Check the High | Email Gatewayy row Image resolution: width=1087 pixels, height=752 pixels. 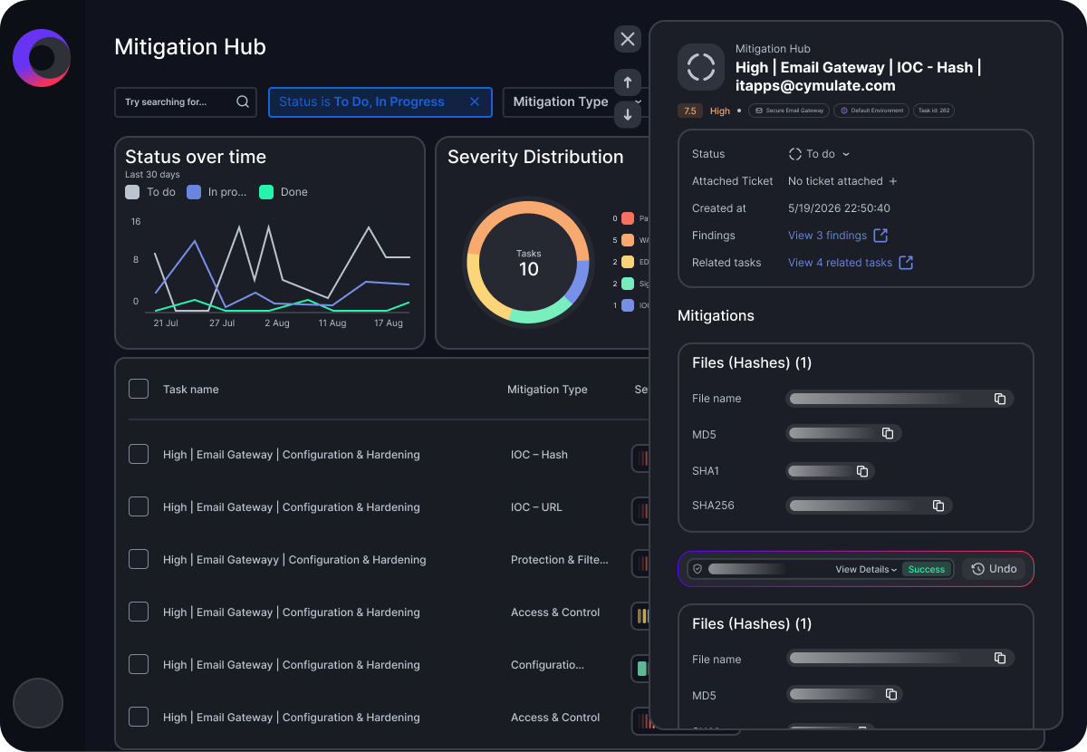coord(139,559)
